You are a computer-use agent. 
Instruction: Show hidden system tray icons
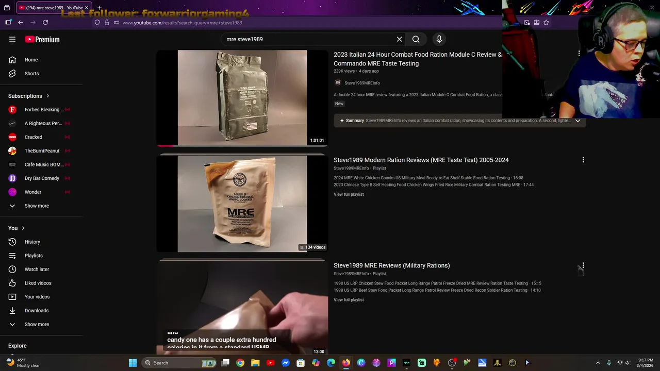(x=598, y=363)
